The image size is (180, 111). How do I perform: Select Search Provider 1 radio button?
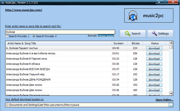tap(7, 36)
